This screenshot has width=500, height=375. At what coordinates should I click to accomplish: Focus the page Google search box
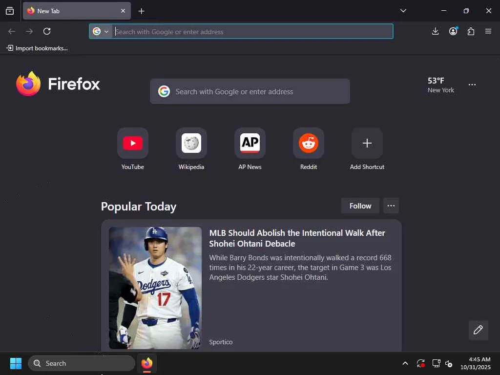coord(250,91)
